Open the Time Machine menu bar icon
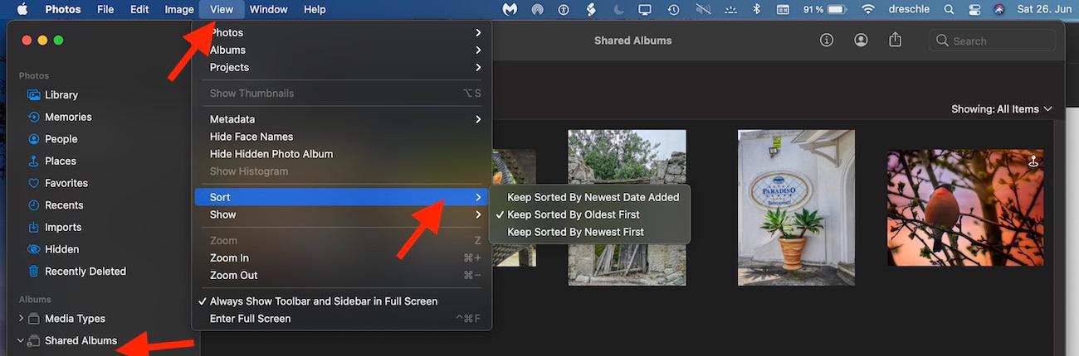The width and height of the screenshot is (1079, 356). coord(674,9)
